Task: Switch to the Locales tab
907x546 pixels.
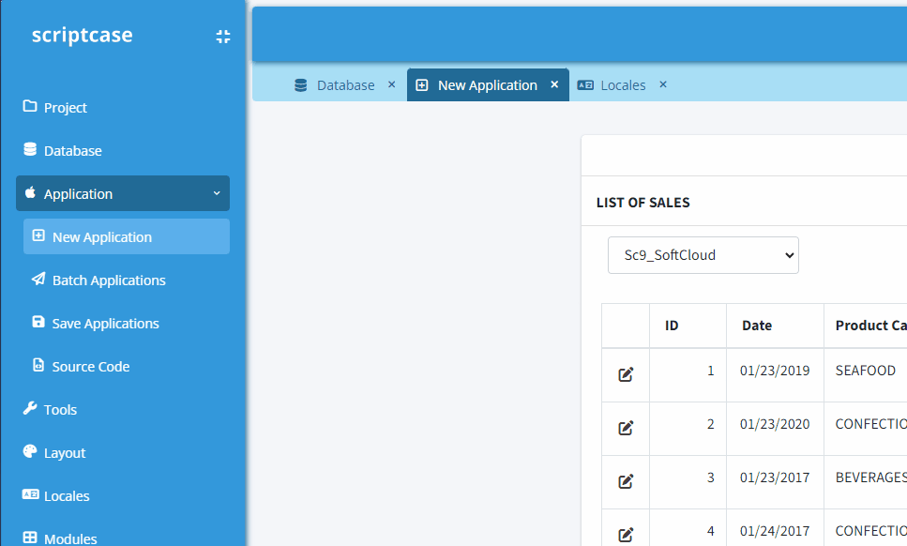Action: 622,85
